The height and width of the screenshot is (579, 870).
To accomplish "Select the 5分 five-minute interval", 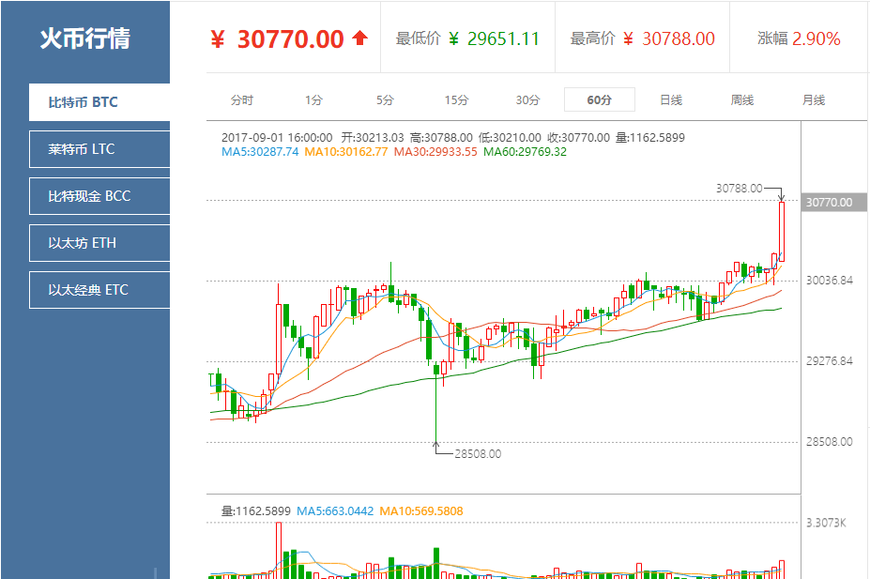I will tap(385, 98).
